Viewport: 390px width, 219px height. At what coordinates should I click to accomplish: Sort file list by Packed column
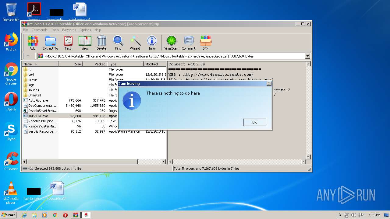point(95,64)
